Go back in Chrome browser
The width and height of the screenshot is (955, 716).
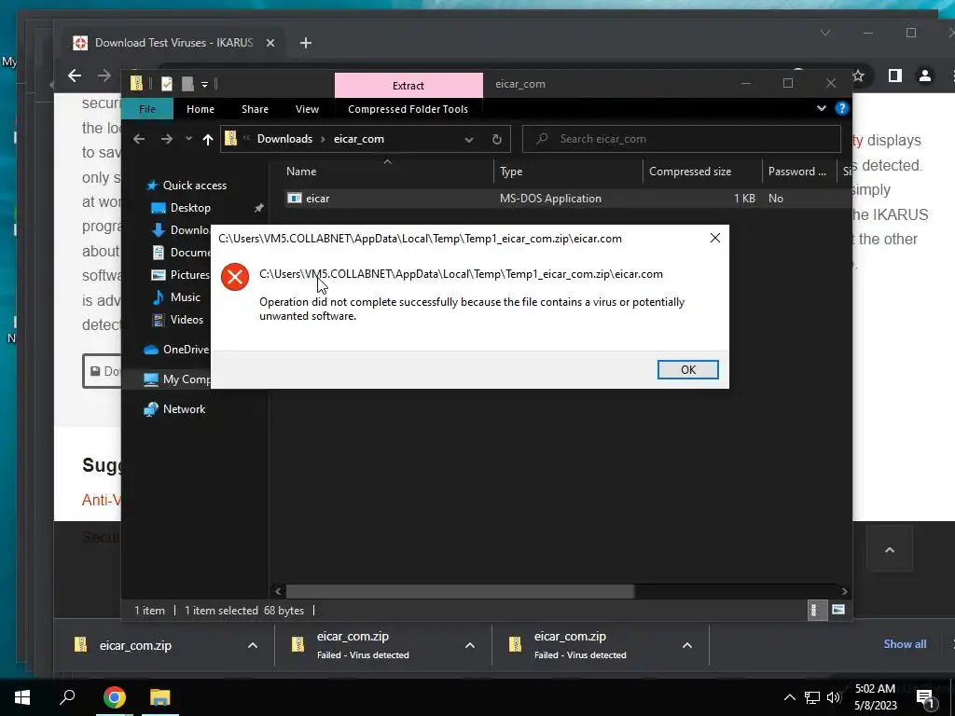[75, 76]
